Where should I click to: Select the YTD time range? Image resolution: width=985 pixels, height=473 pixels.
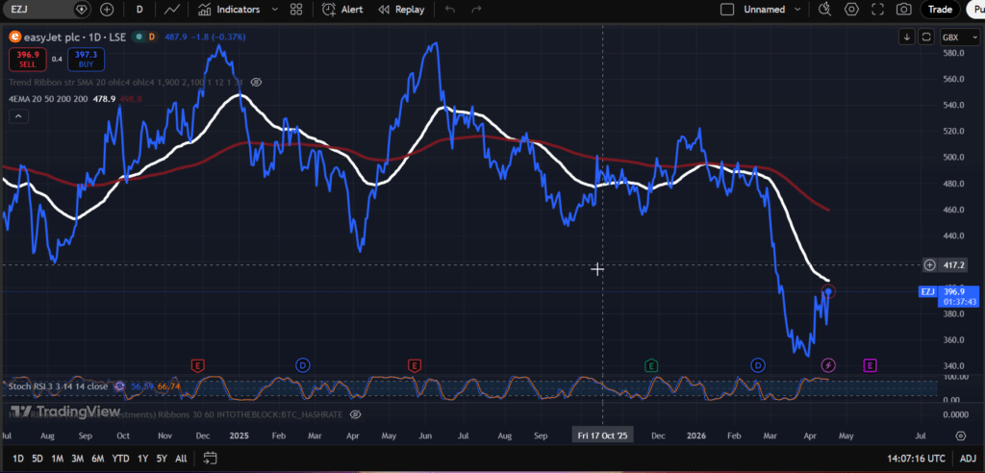pyautogui.click(x=119, y=459)
